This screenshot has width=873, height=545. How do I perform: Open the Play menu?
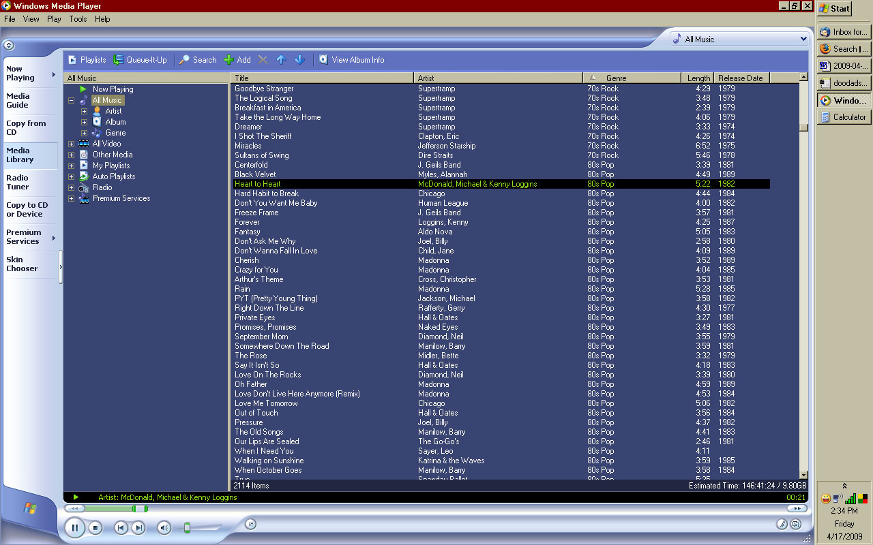coord(54,19)
